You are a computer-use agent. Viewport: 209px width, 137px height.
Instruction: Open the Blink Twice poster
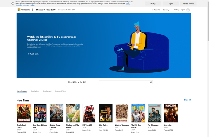pos(106,113)
